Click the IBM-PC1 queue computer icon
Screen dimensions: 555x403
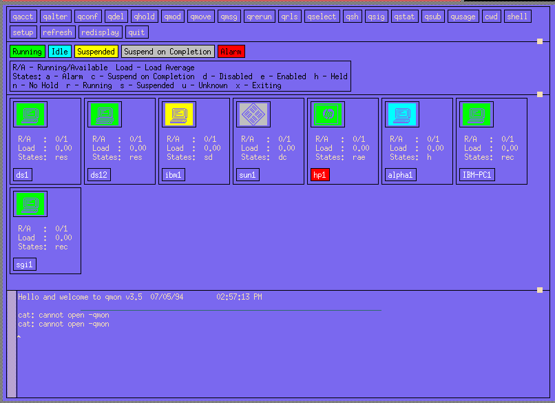(477, 114)
